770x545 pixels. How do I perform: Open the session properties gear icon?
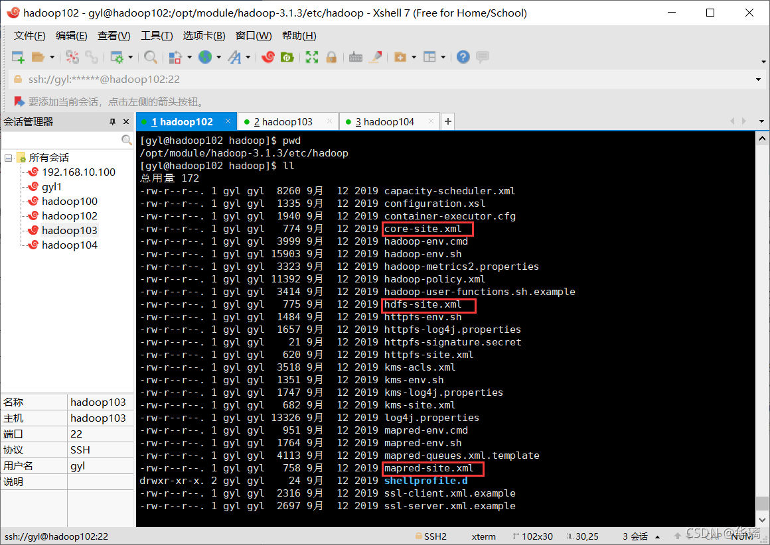117,57
